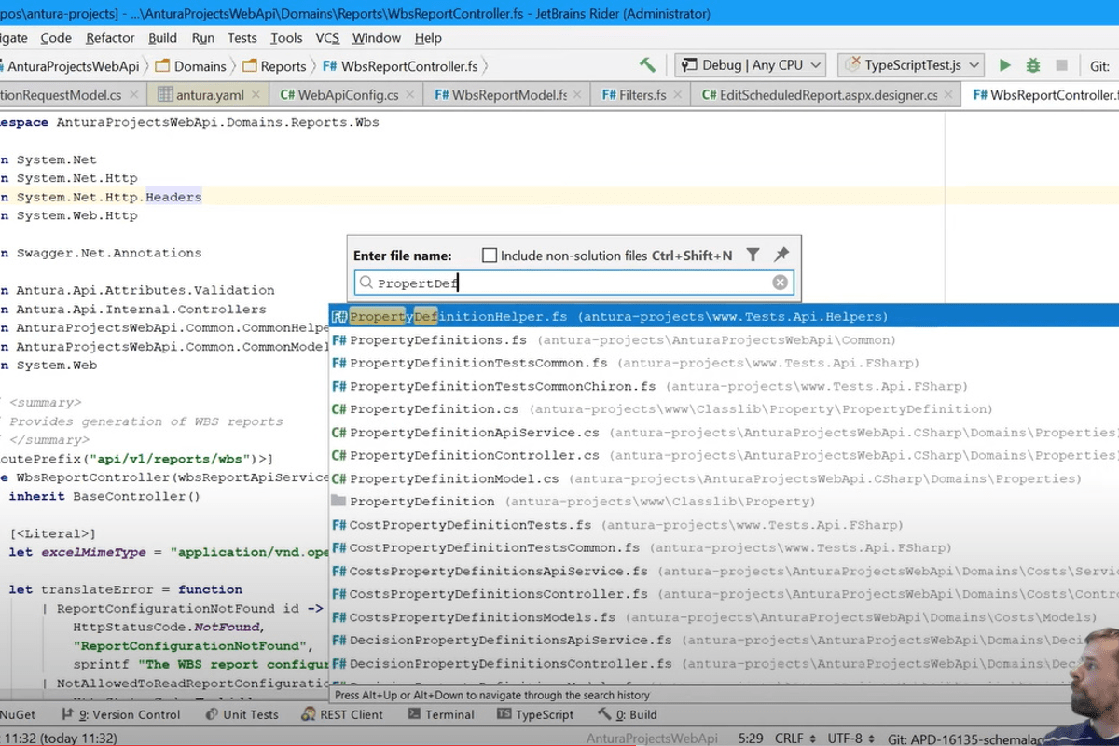Viewport: 1119px width, 746px height.
Task: Select PropertyDefinitionModel.cs search result
Action: (x=724, y=478)
